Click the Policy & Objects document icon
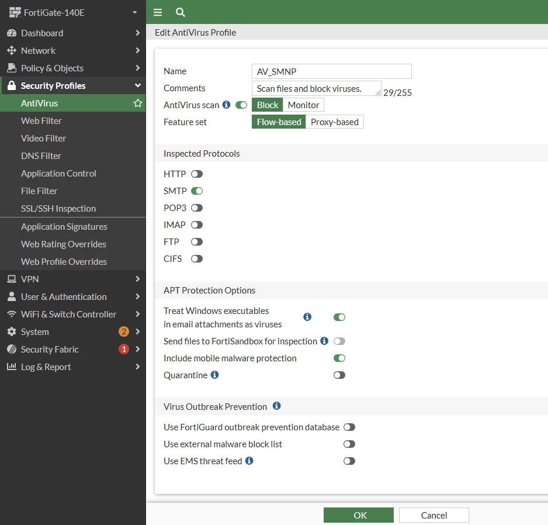The height and width of the screenshot is (525, 548). tap(12, 68)
